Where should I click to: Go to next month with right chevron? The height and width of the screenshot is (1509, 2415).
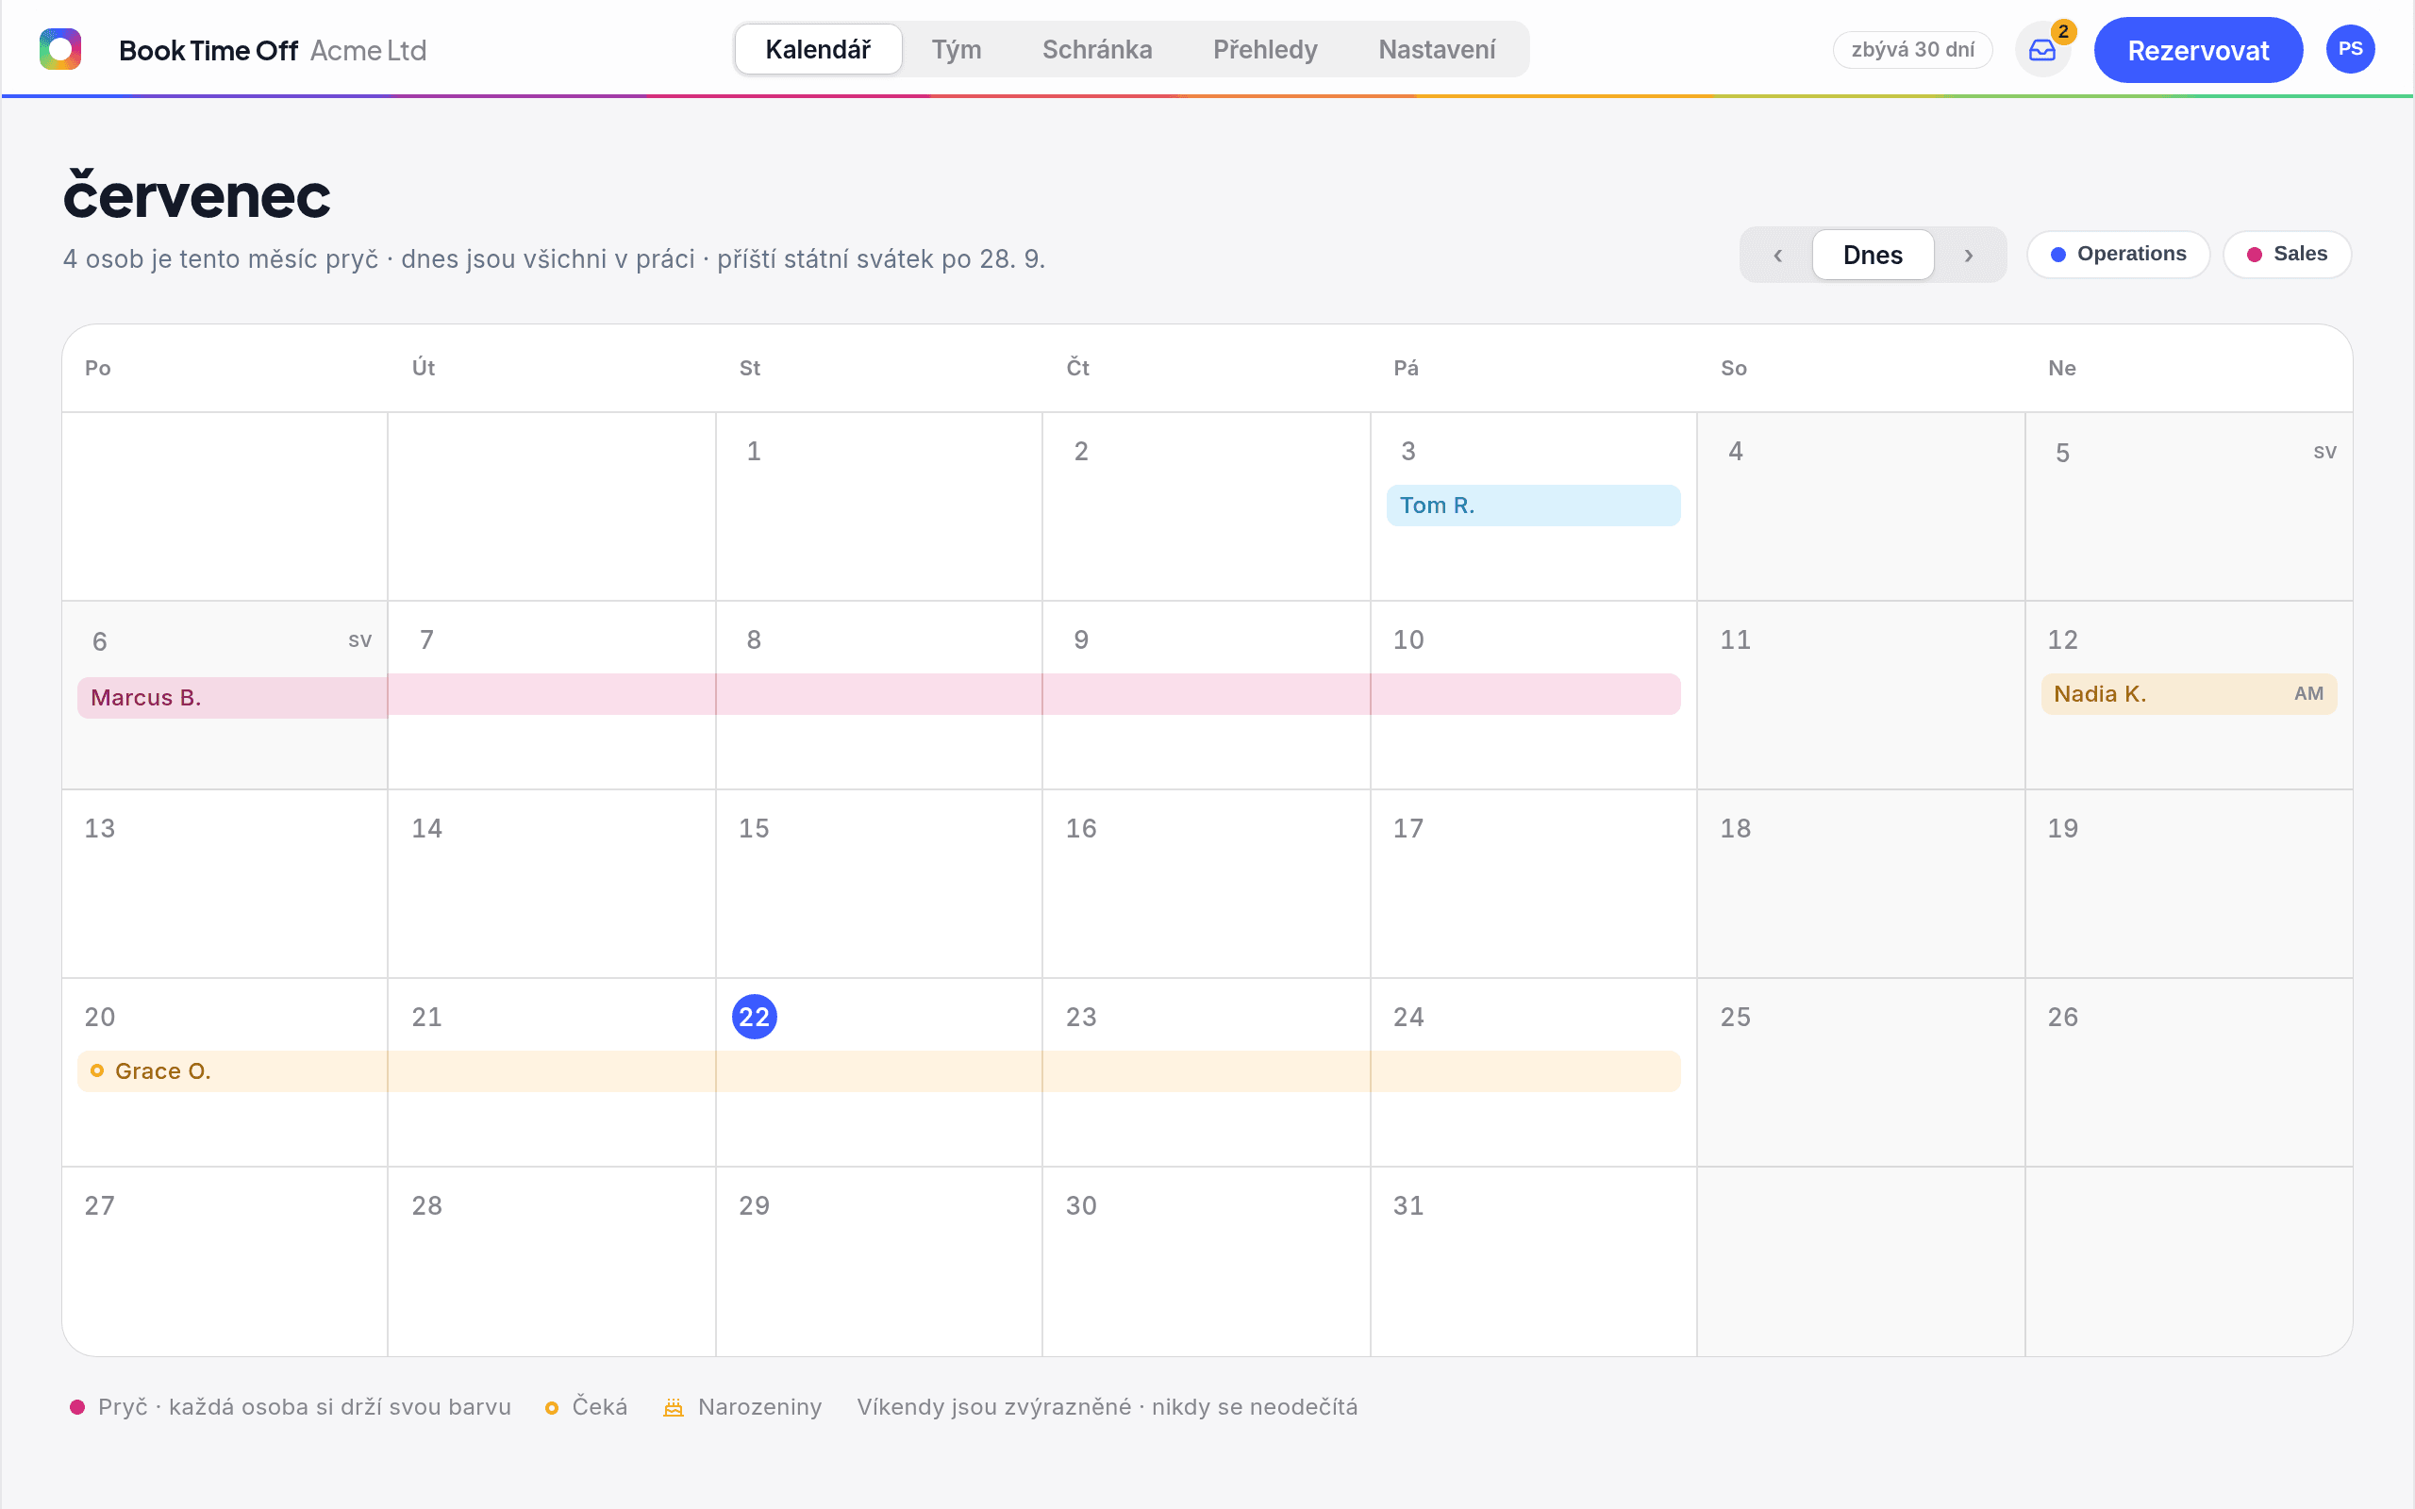[1968, 256]
